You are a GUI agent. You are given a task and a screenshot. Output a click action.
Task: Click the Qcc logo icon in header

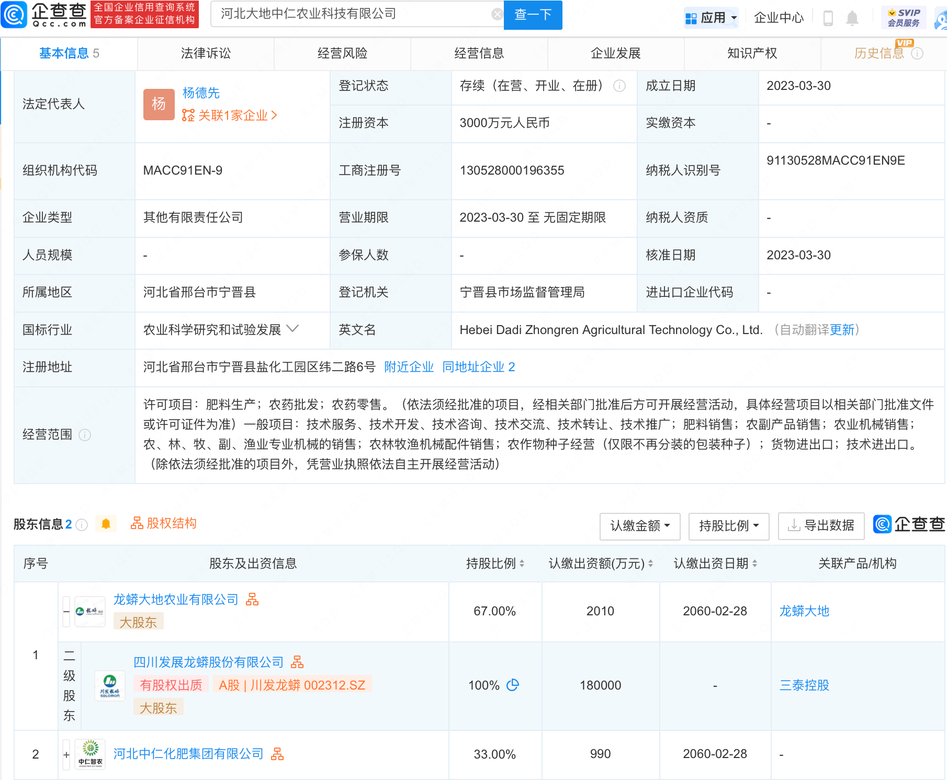click(14, 15)
